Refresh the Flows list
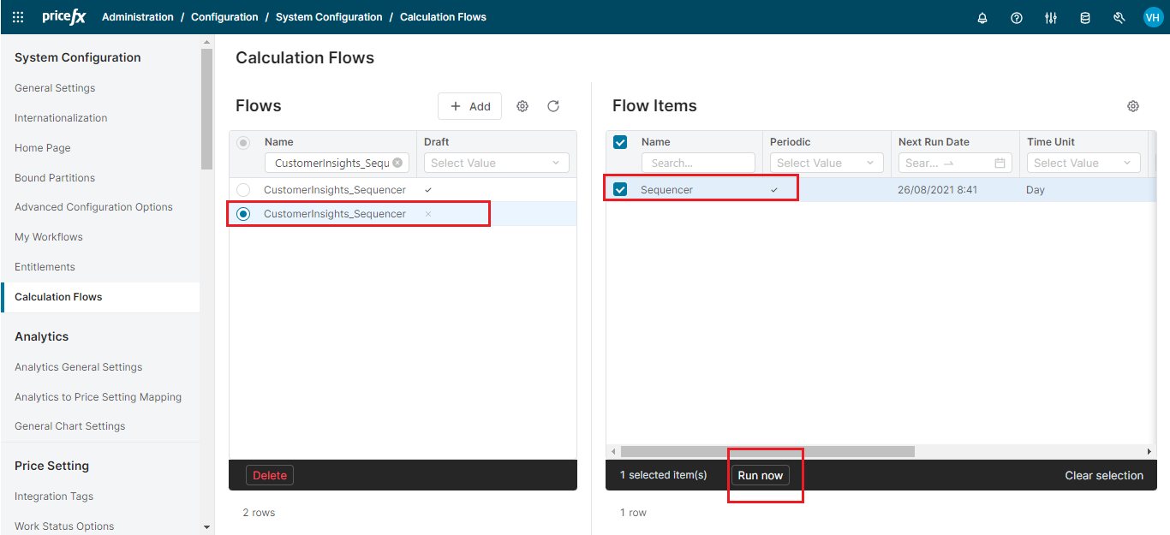 (553, 106)
